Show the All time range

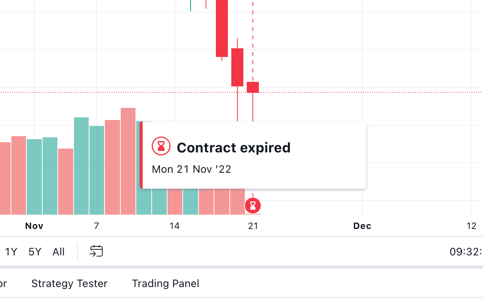coord(58,252)
